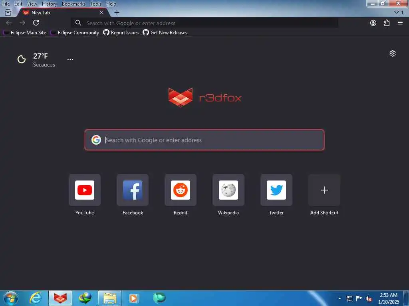Open Get New Releases bookmark
This screenshot has width=409, height=306.
[x=165, y=33]
